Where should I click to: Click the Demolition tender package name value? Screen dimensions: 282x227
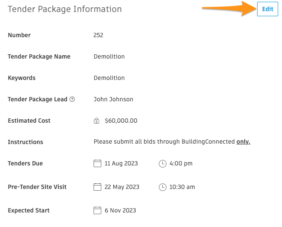tap(109, 56)
